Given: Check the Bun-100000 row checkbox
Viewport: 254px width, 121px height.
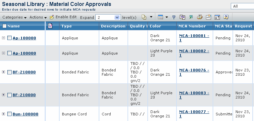Looking at the screenshot, I should (x=10, y=114).
